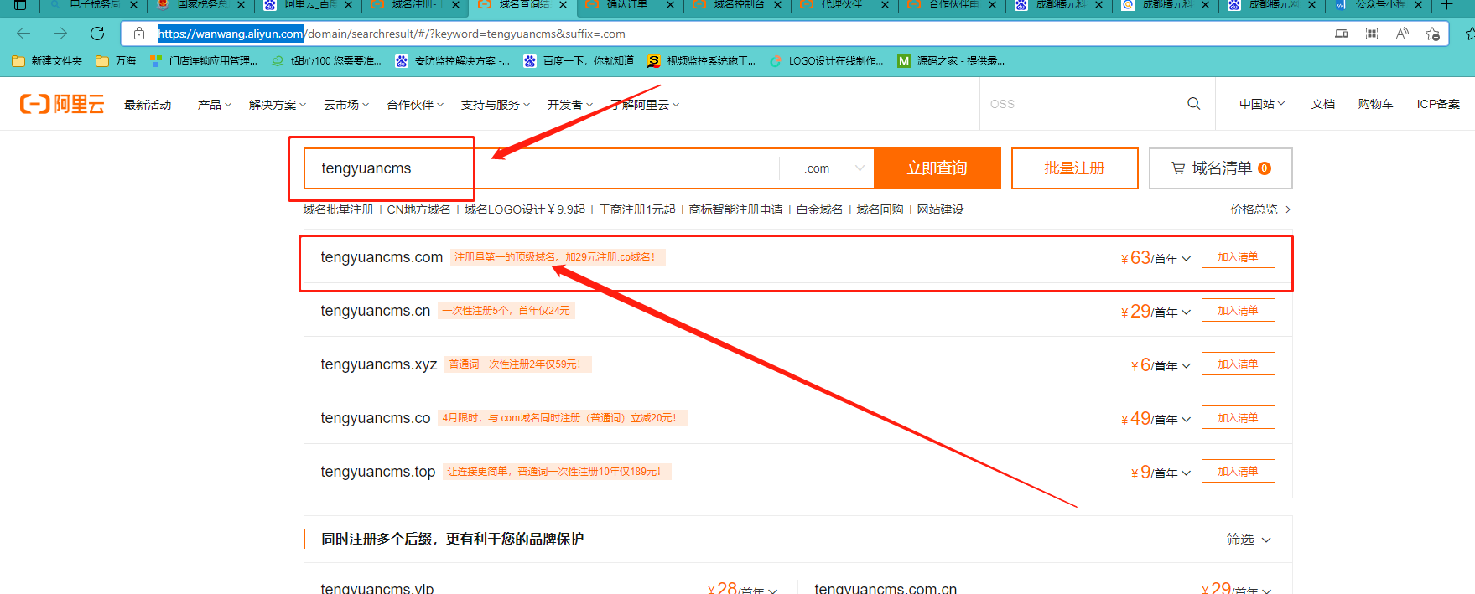Click the tengyuancms domain input field

coord(542,168)
